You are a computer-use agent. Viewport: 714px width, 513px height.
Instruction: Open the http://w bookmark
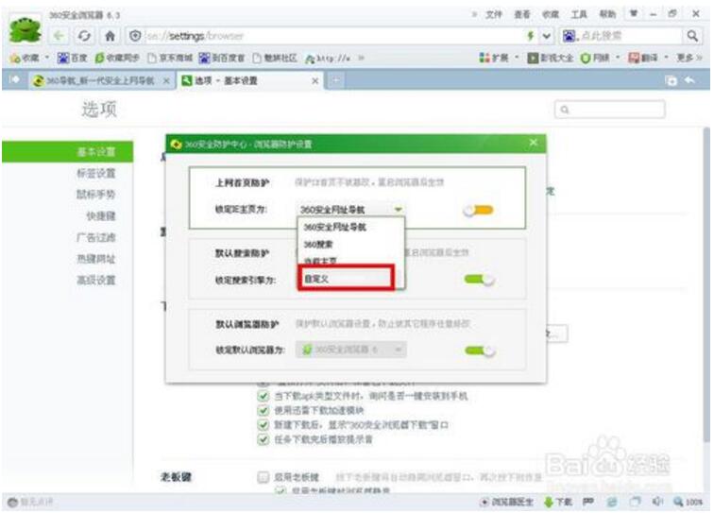point(328,58)
